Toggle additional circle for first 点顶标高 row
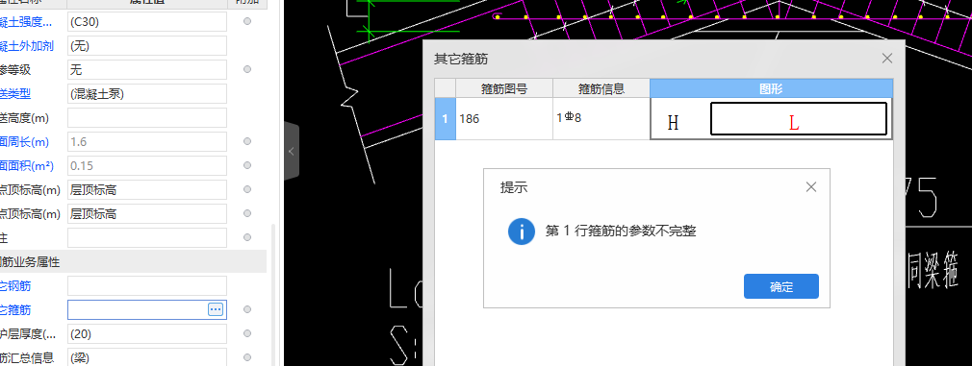 247,189
